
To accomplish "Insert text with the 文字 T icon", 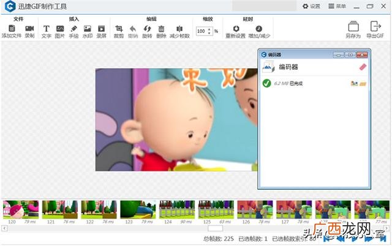I will [x=47, y=29].
